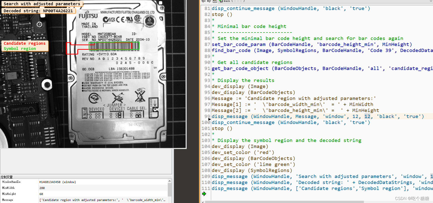Screen dimensions: 433x203
Task: Select the MinHeight variable name
Action: click(x=9, y=194)
